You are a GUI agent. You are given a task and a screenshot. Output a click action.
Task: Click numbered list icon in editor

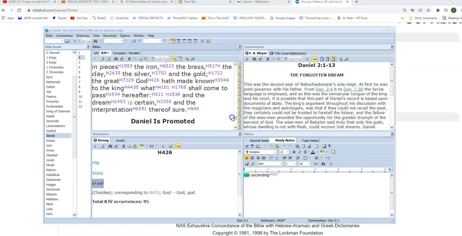coord(271,158)
